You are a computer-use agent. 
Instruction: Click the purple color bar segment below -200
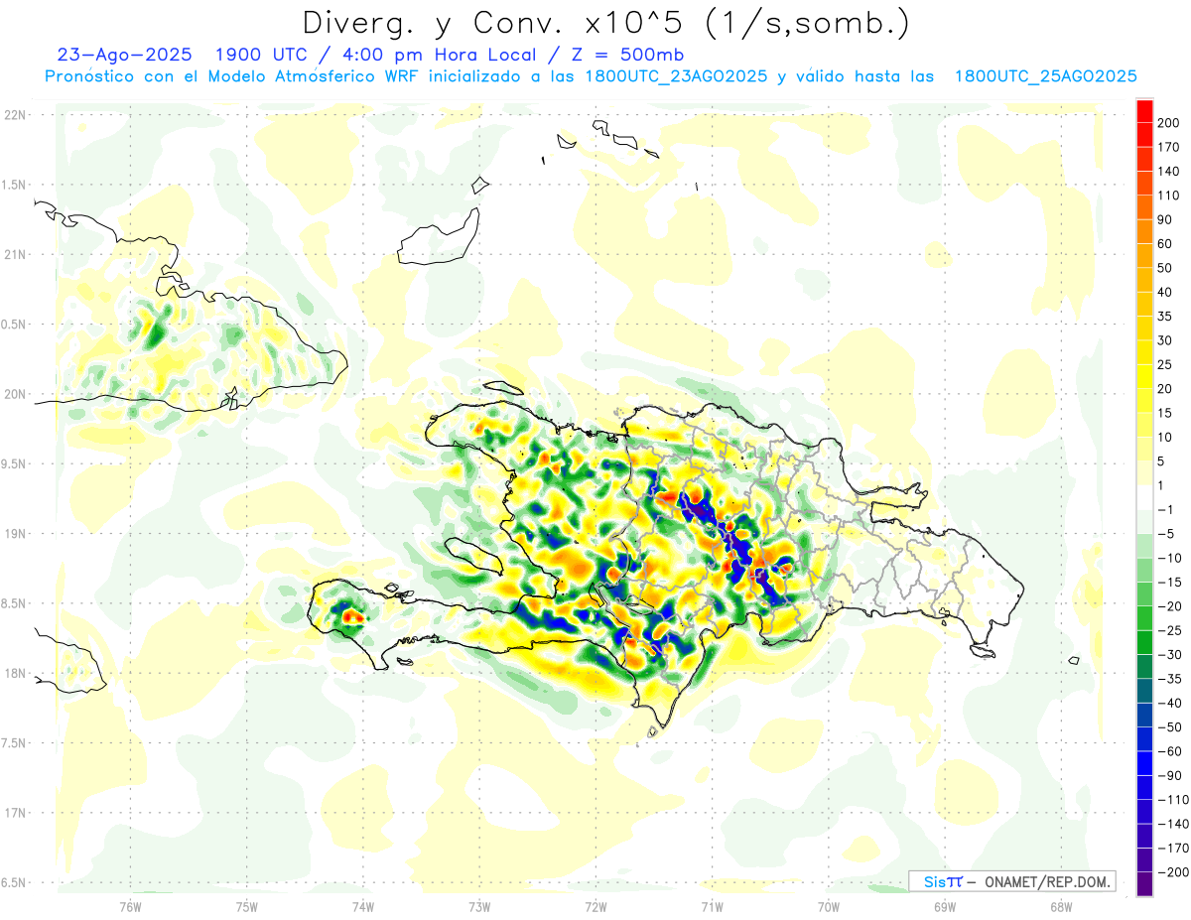click(1144, 884)
